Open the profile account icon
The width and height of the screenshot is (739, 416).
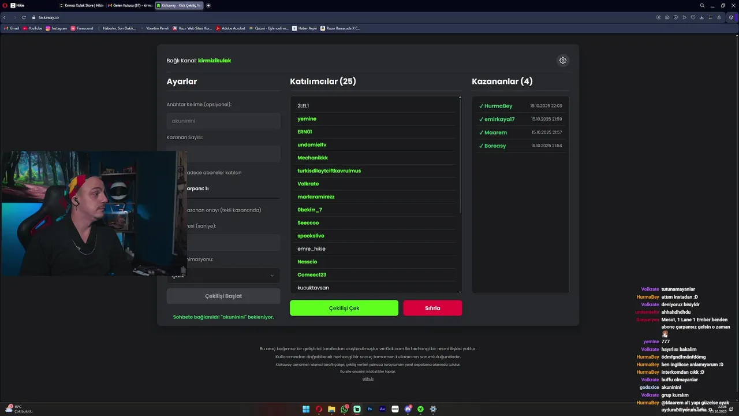pos(719,17)
